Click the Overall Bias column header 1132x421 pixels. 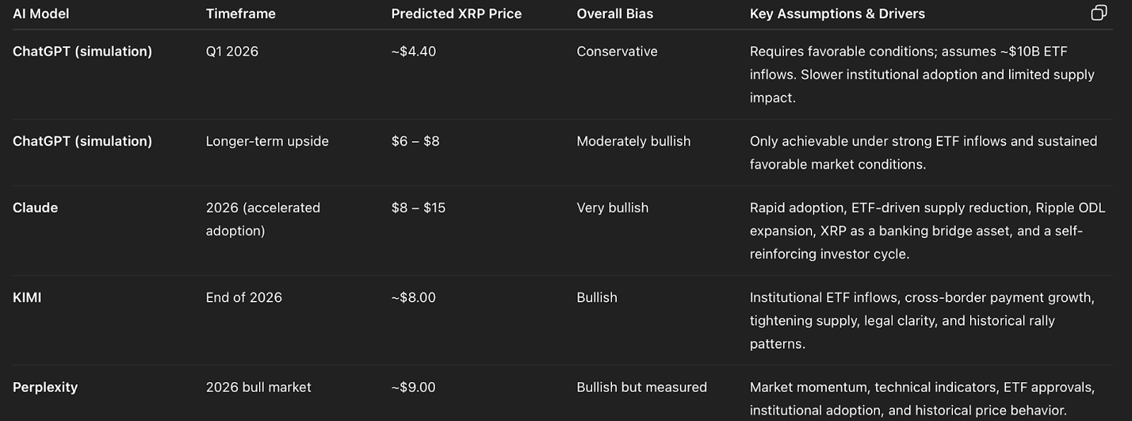click(615, 13)
